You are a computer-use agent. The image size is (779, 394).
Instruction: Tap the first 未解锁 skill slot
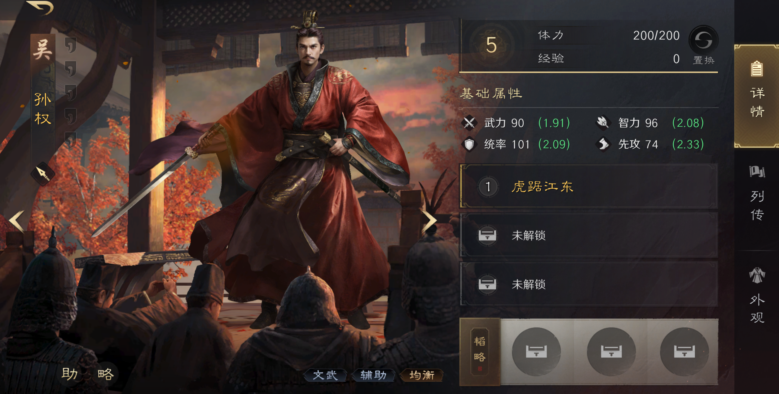(589, 235)
